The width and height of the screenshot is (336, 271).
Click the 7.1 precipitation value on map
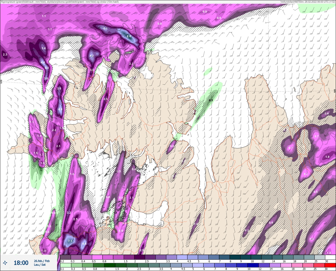[70, 241]
